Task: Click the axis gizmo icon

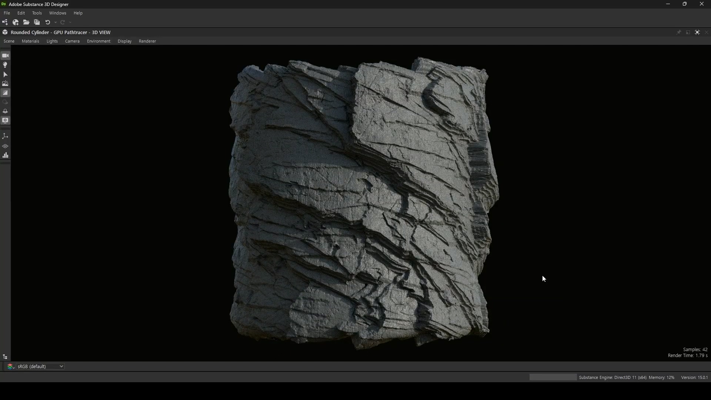Action: tap(5, 136)
